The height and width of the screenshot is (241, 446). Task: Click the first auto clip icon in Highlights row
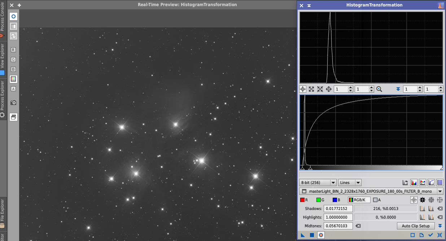pos(423,217)
